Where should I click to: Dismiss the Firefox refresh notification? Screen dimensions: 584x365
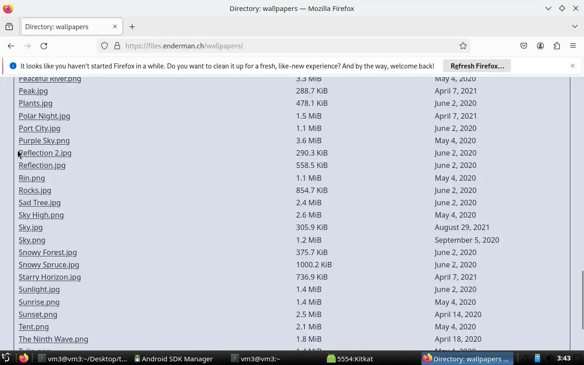tap(573, 66)
